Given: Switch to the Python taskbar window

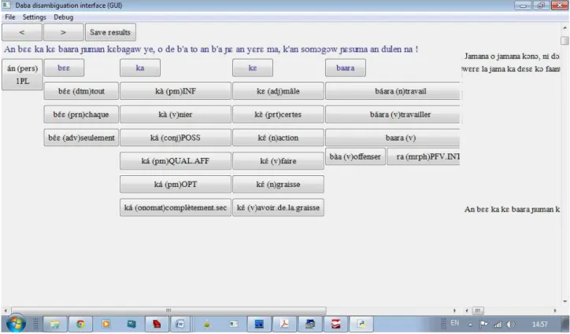Looking at the screenshot, I should (x=361, y=324).
